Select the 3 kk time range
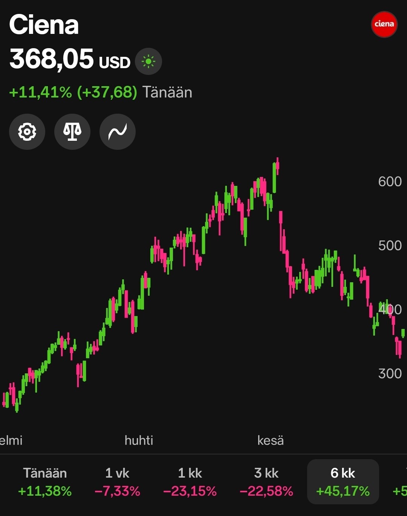Viewport: 407px width, 516px height. pos(266,482)
